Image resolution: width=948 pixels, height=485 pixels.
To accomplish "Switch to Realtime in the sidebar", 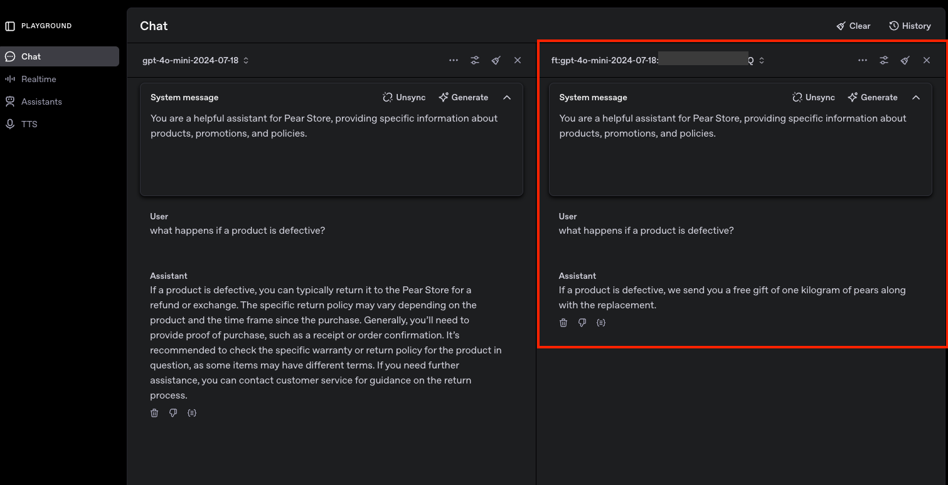I will [x=39, y=79].
